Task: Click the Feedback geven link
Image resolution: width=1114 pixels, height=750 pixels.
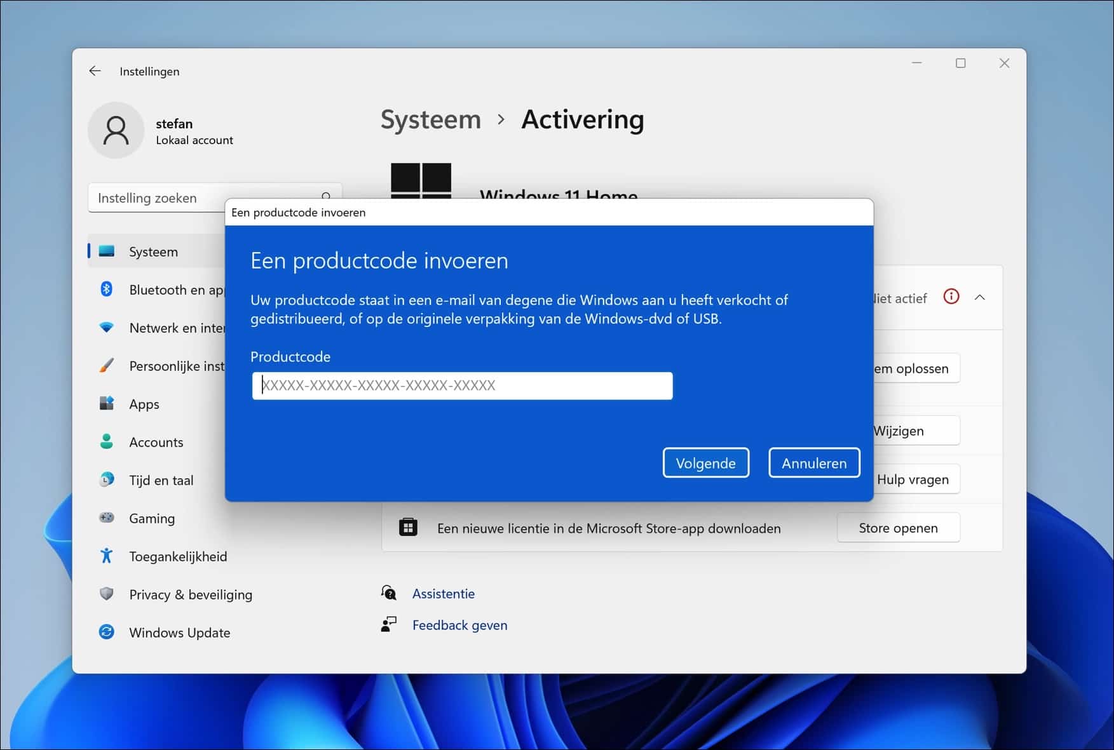Action: [459, 625]
